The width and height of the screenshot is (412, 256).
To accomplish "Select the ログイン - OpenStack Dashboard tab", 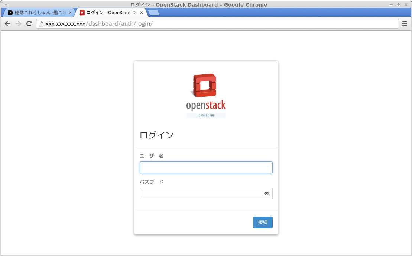I will point(109,13).
